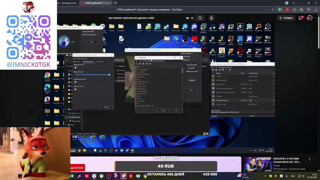Open YouTube search magnifier icon
This screenshot has height=180, width=320.
[200, 18]
